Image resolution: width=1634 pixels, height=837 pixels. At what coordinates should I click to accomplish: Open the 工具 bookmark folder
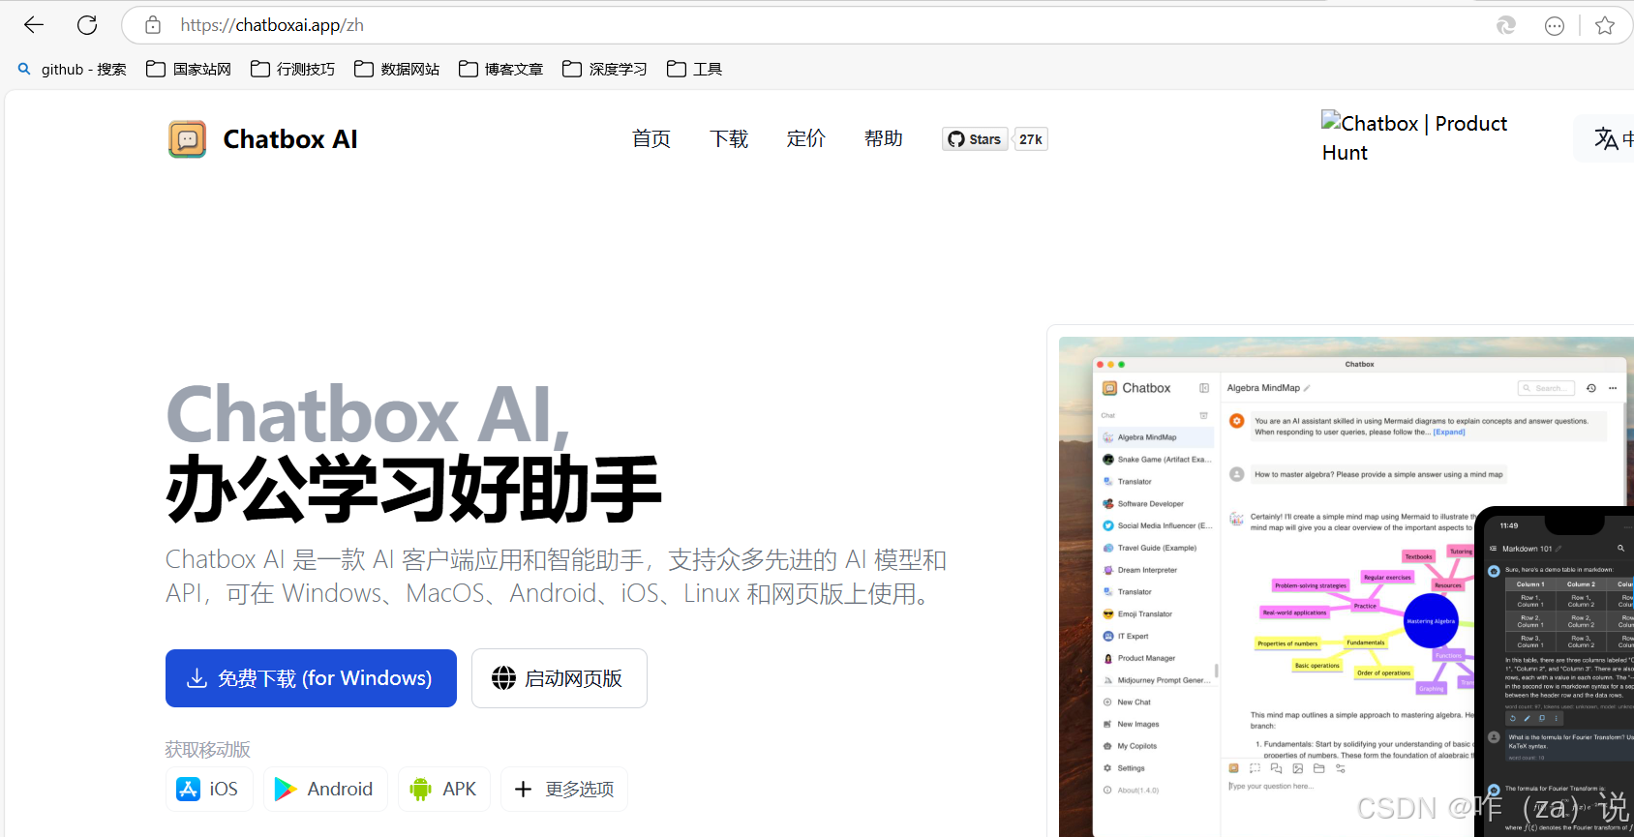pos(694,69)
